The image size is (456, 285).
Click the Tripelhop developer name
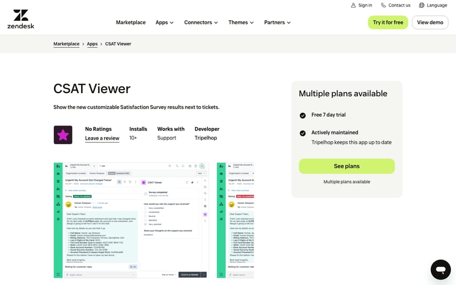(206, 138)
